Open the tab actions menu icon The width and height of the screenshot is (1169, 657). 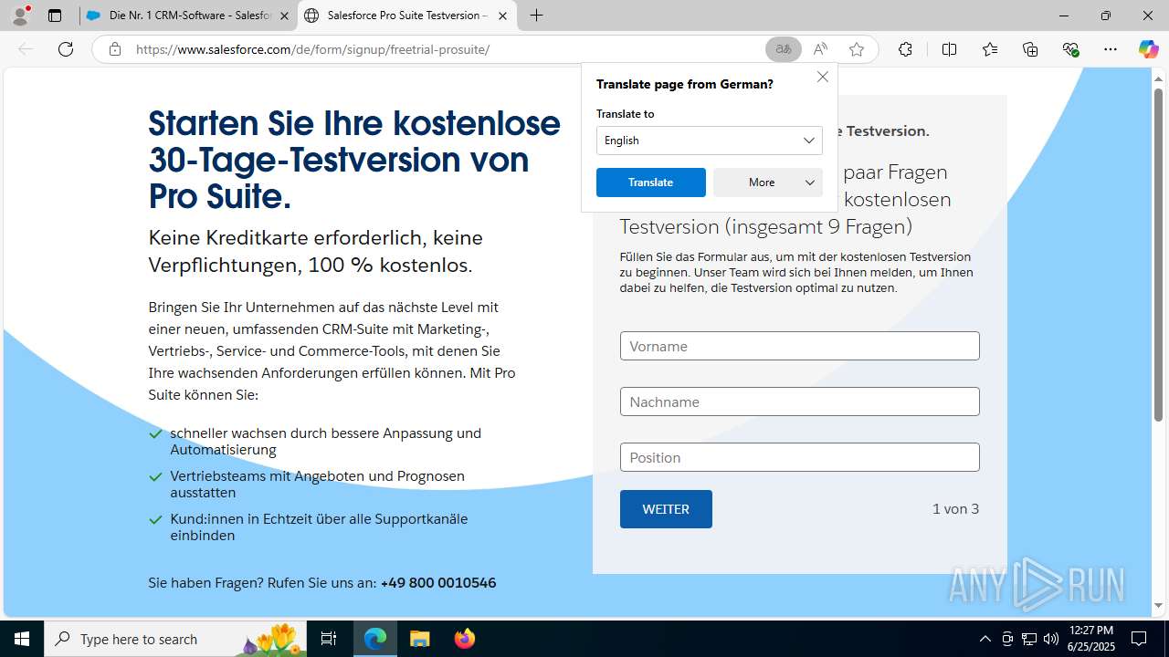pyautogui.click(x=55, y=16)
